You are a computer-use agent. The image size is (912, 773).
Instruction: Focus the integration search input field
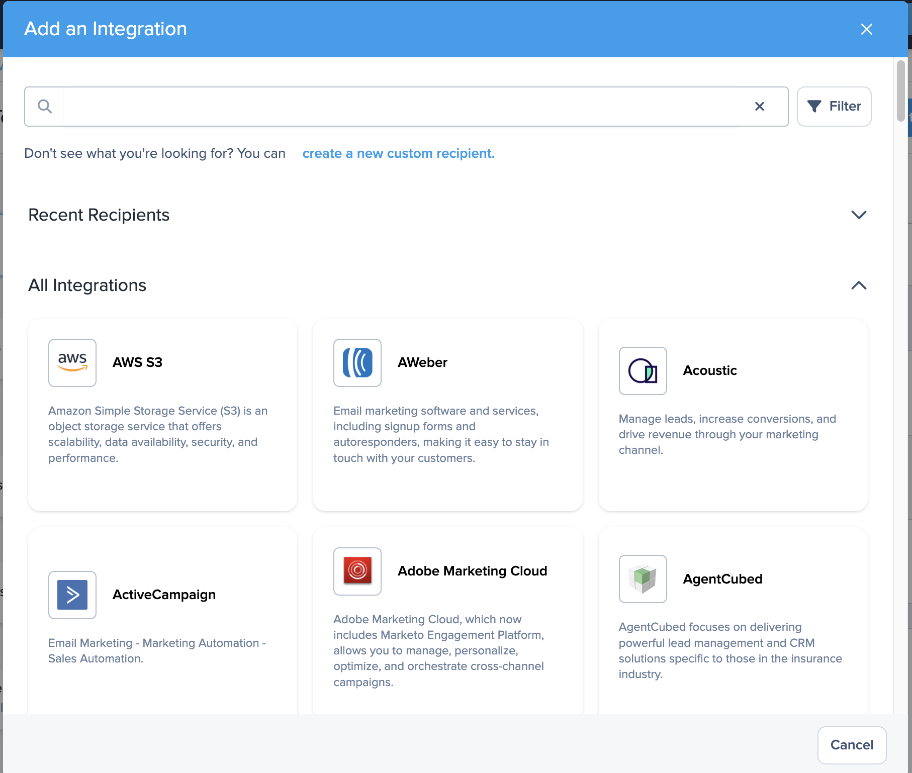pos(402,107)
